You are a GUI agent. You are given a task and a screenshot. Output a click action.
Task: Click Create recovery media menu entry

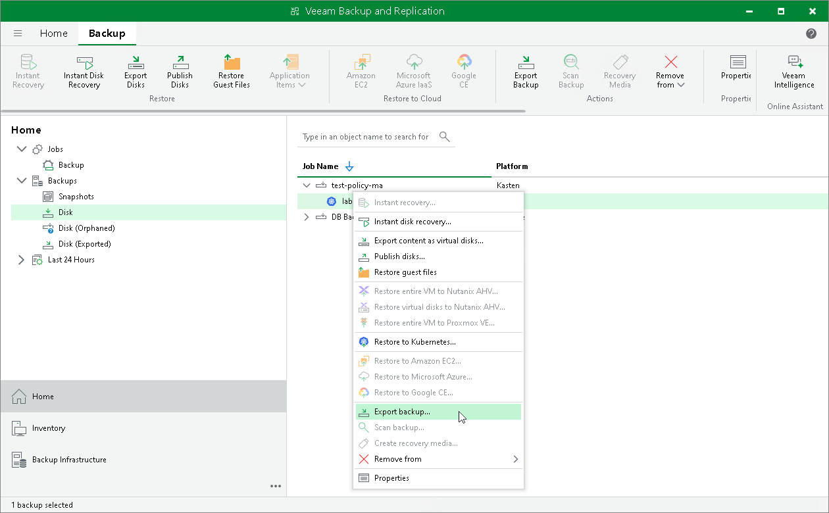coord(438,443)
